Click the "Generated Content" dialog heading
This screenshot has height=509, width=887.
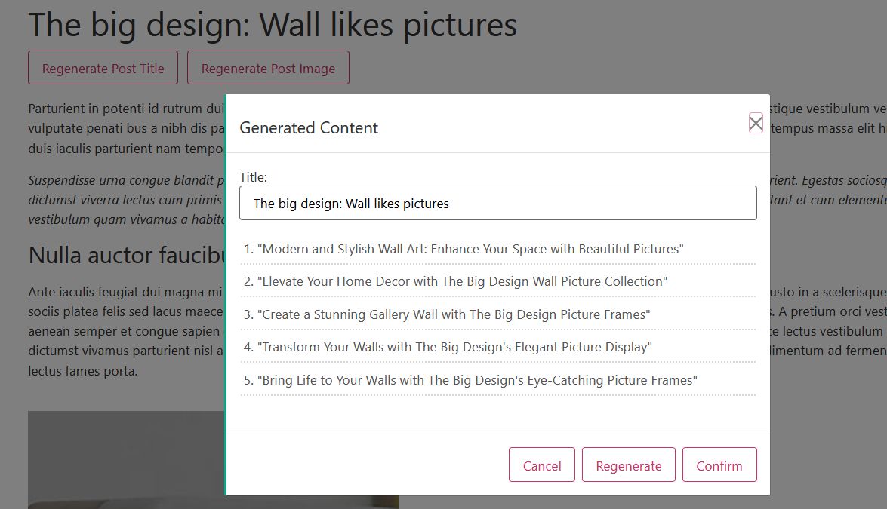(309, 128)
